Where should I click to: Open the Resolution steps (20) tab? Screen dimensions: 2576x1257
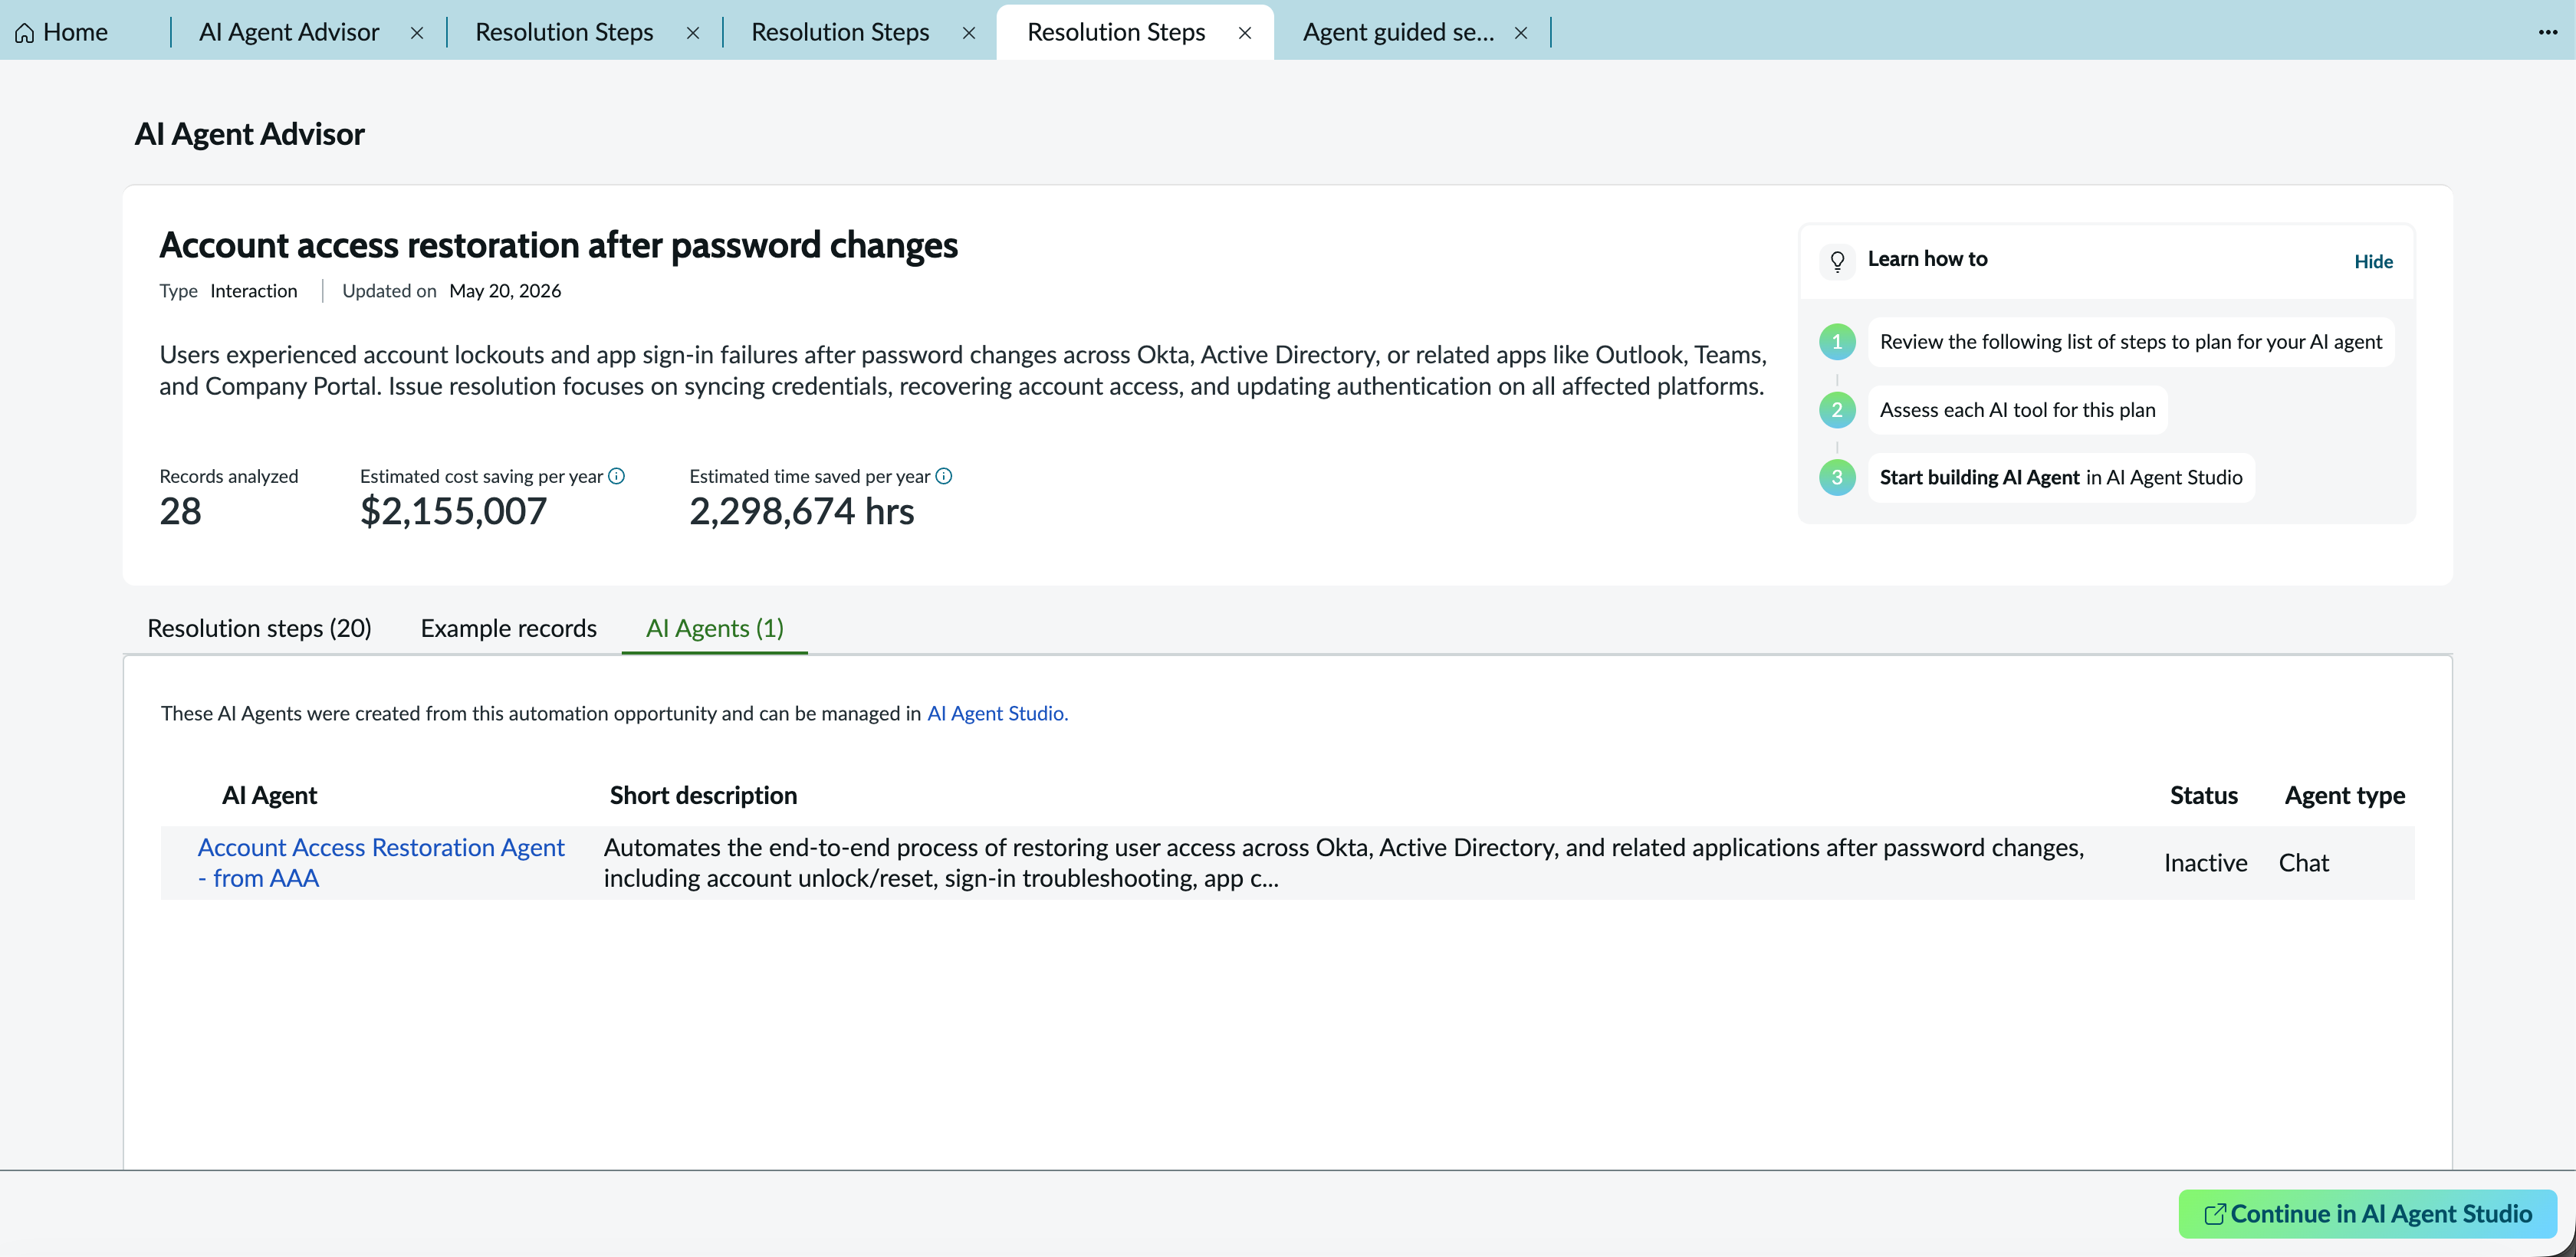(x=259, y=628)
